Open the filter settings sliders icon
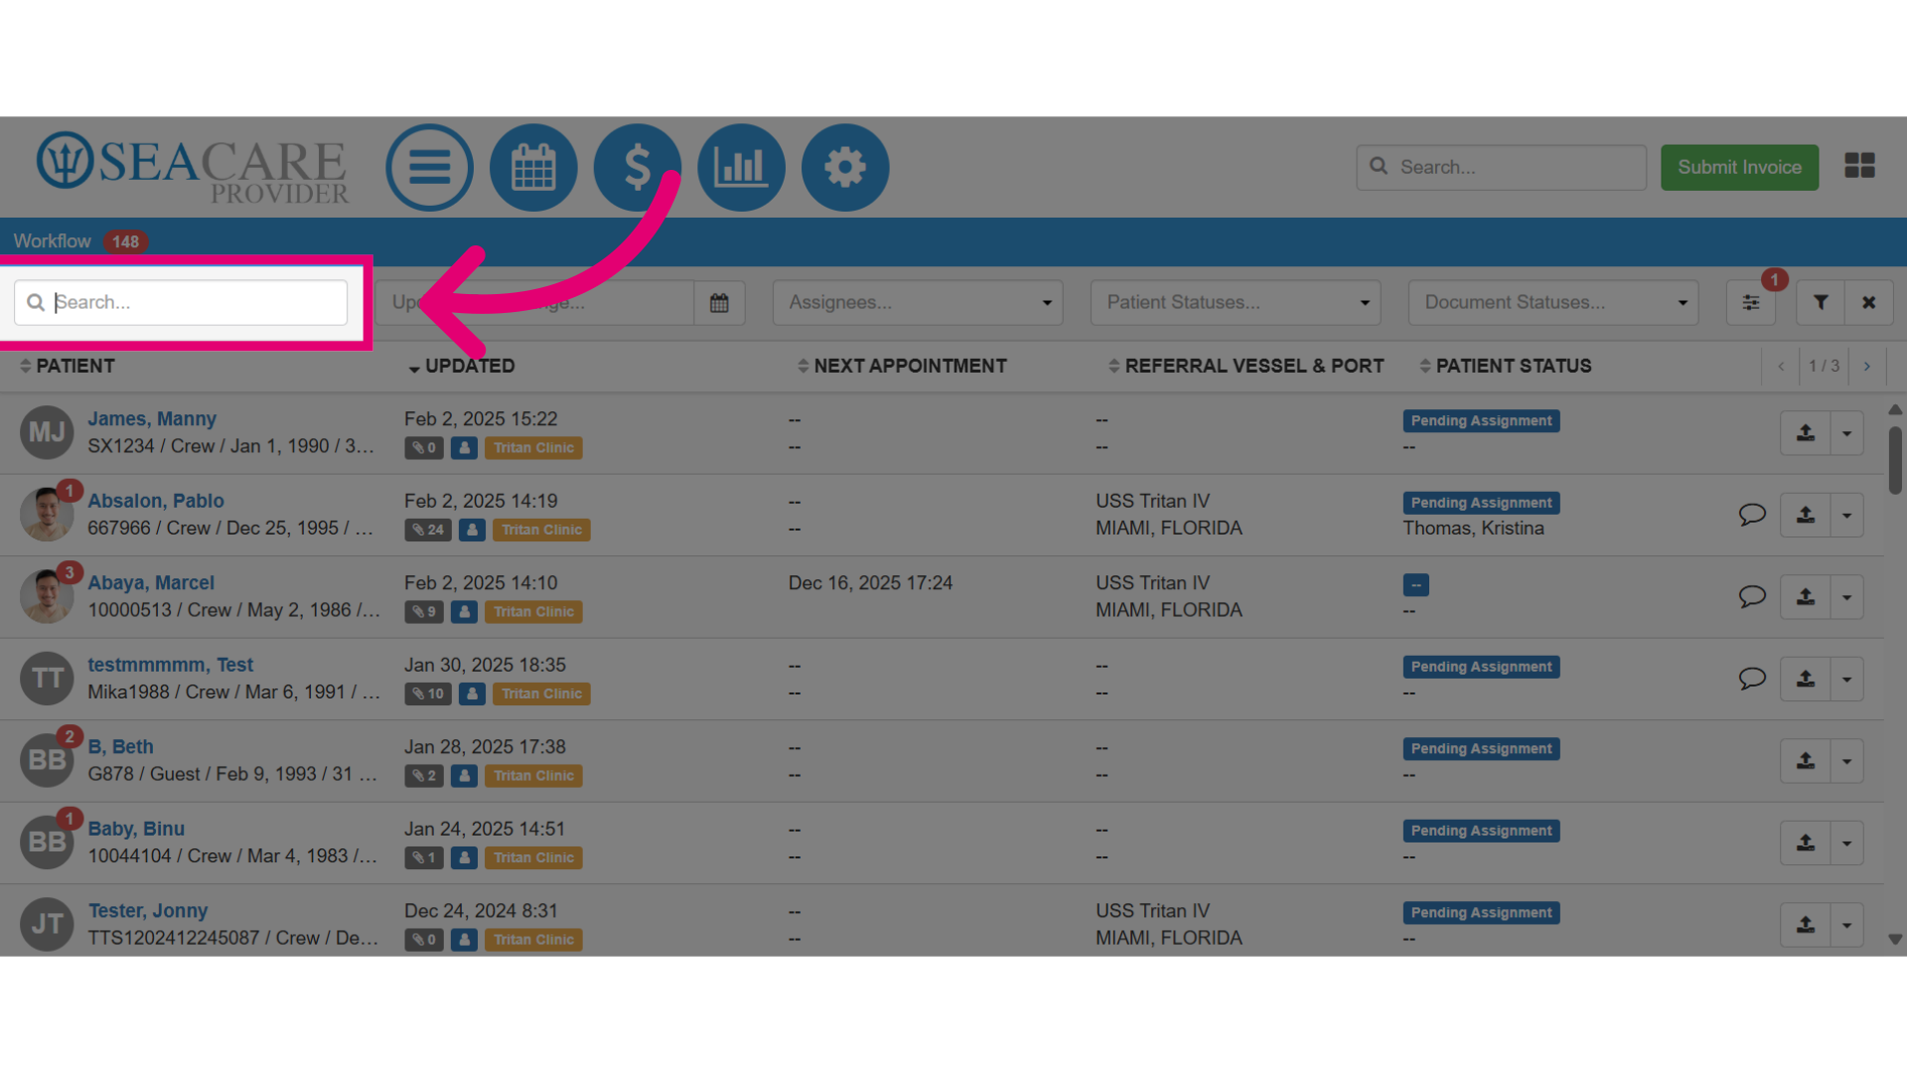The height and width of the screenshot is (1073, 1907). click(1751, 302)
